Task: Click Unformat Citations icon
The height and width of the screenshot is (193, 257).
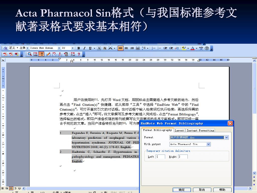Action: pyautogui.click(x=54, y=54)
